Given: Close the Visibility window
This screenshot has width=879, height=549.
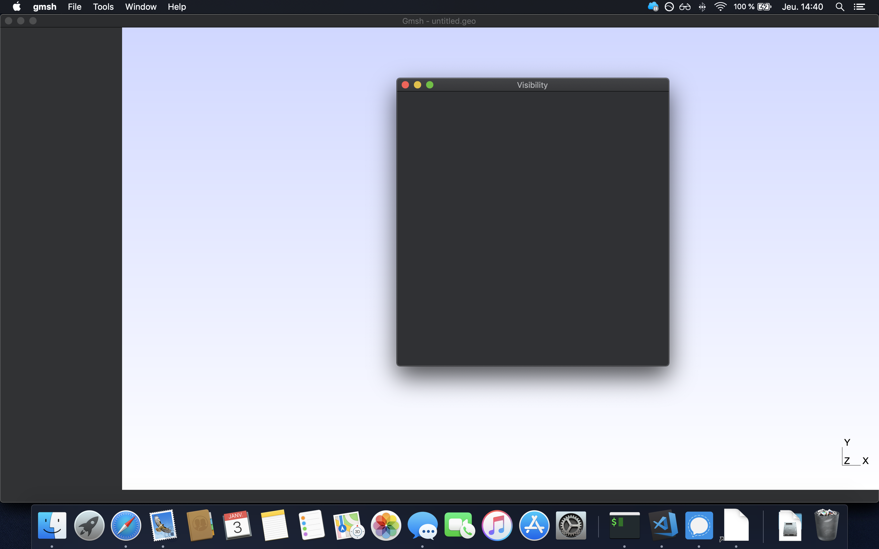Looking at the screenshot, I should (405, 85).
